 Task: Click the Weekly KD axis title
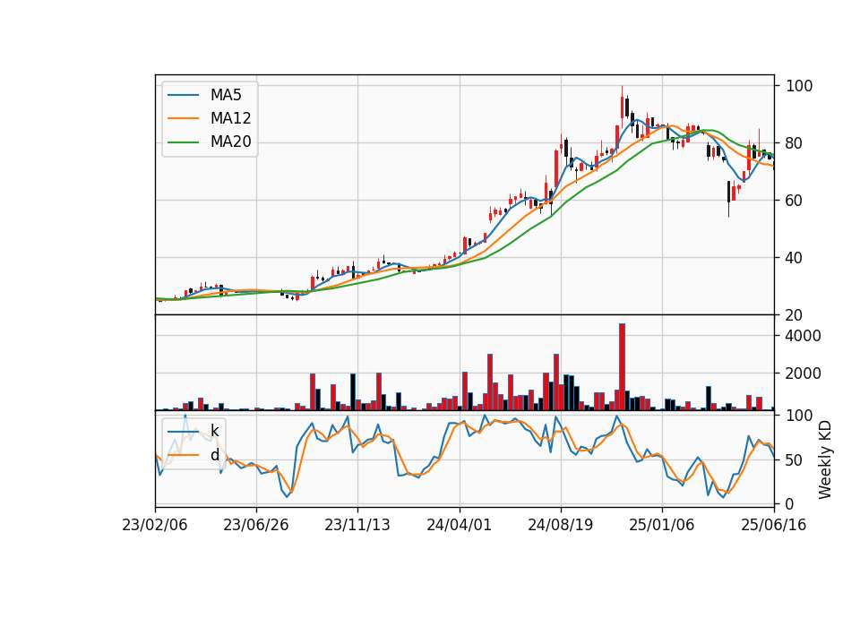click(x=825, y=459)
